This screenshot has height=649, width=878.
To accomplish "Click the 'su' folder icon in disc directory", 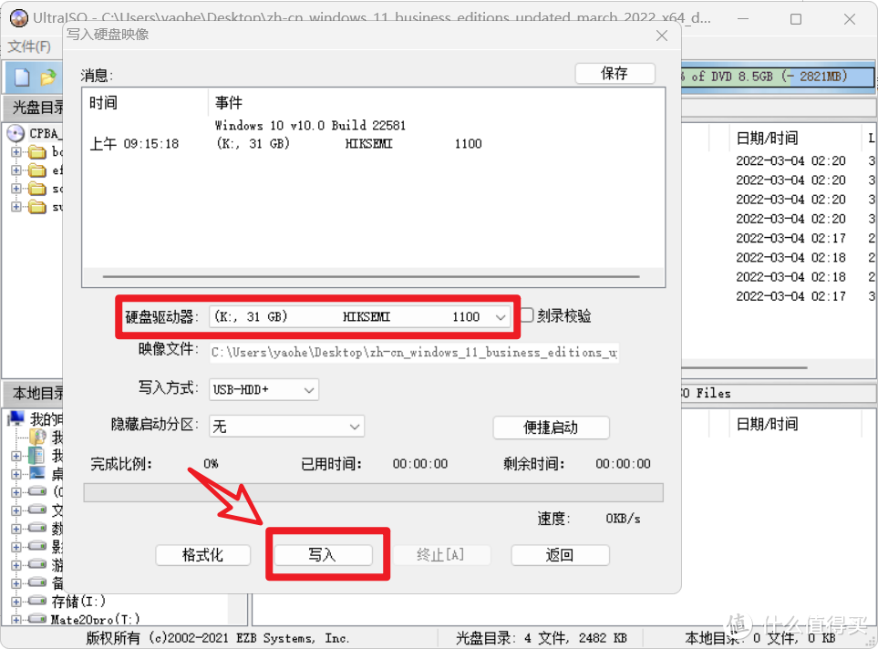I will click(36, 206).
